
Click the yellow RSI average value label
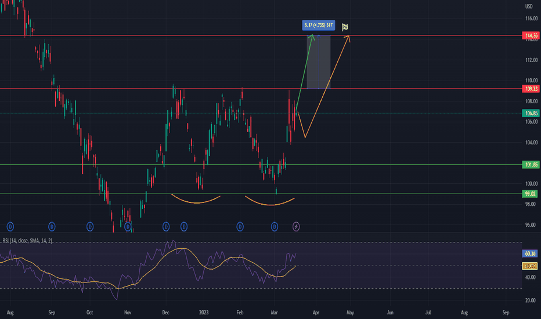pos(530,266)
